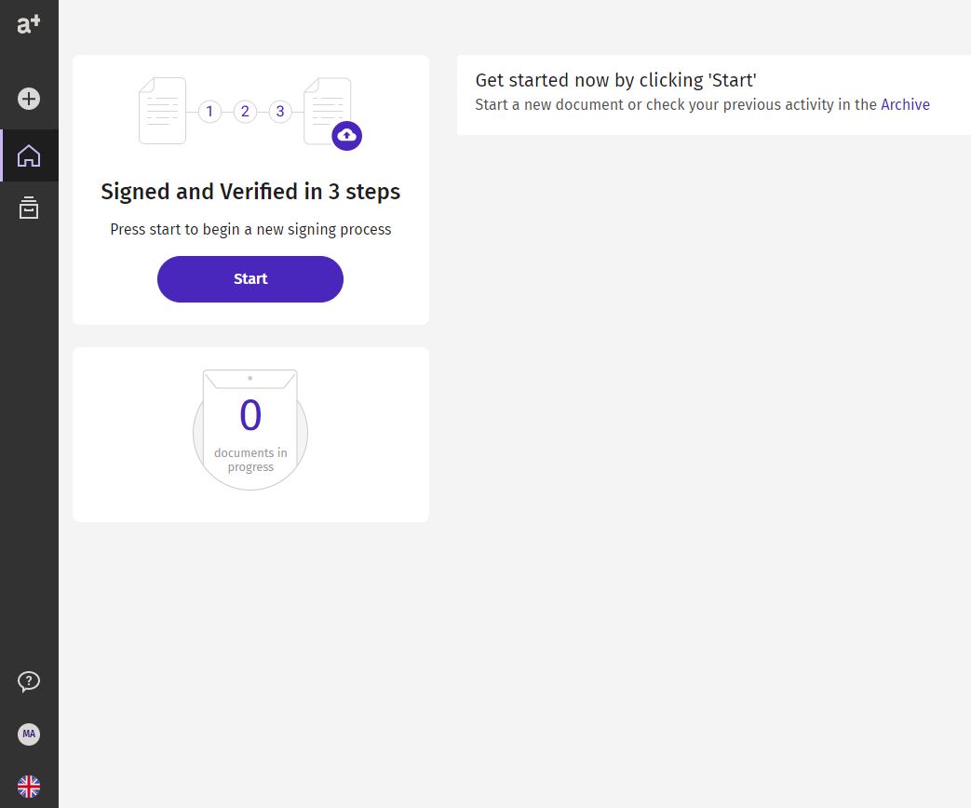Click 'Signed and Verified in 3 steps' heading

click(x=250, y=192)
